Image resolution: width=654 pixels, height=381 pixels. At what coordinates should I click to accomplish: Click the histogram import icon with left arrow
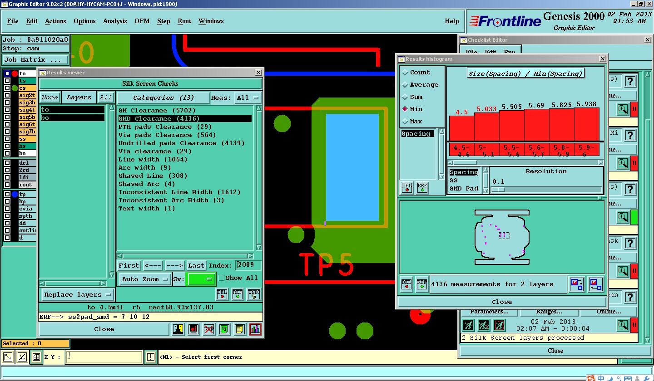click(x=595, y=284)
